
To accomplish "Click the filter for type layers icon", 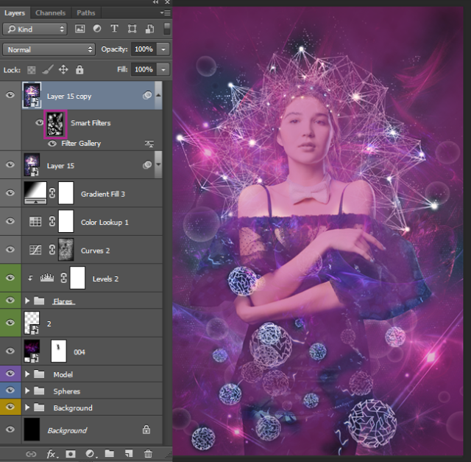I will [114, 29].
